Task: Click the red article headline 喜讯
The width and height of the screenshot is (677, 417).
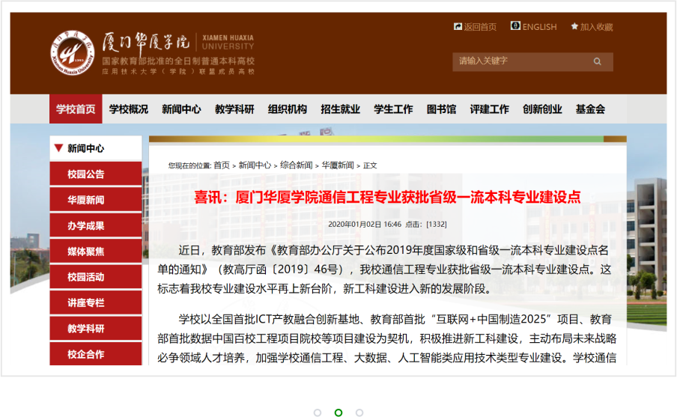Action: coord(387,198)
